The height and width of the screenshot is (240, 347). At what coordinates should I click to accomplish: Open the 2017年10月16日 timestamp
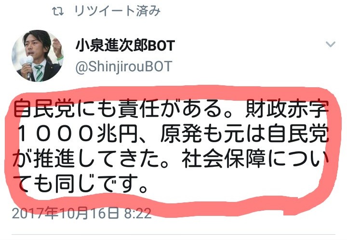click(x=65, y=213)
